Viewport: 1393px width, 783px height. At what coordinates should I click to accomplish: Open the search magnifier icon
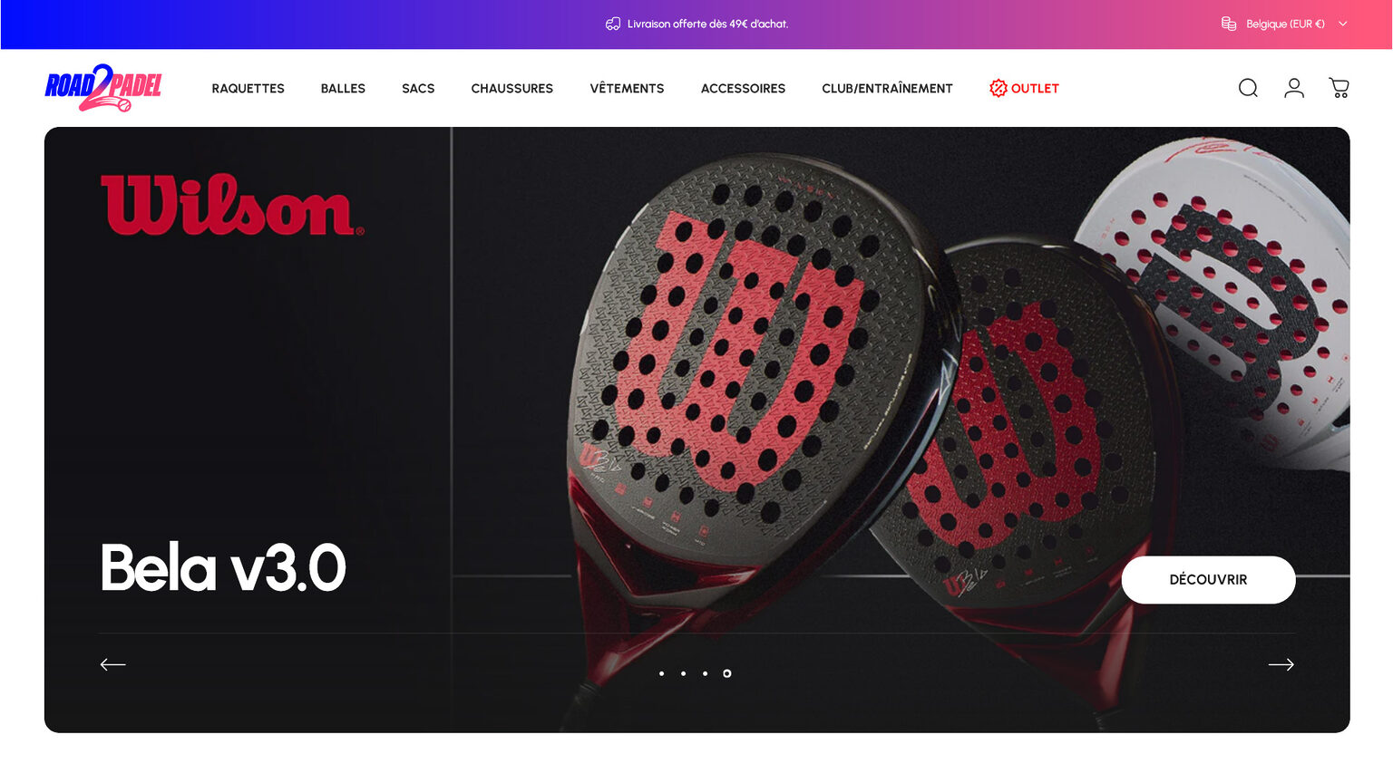(x=1248, y=88)
